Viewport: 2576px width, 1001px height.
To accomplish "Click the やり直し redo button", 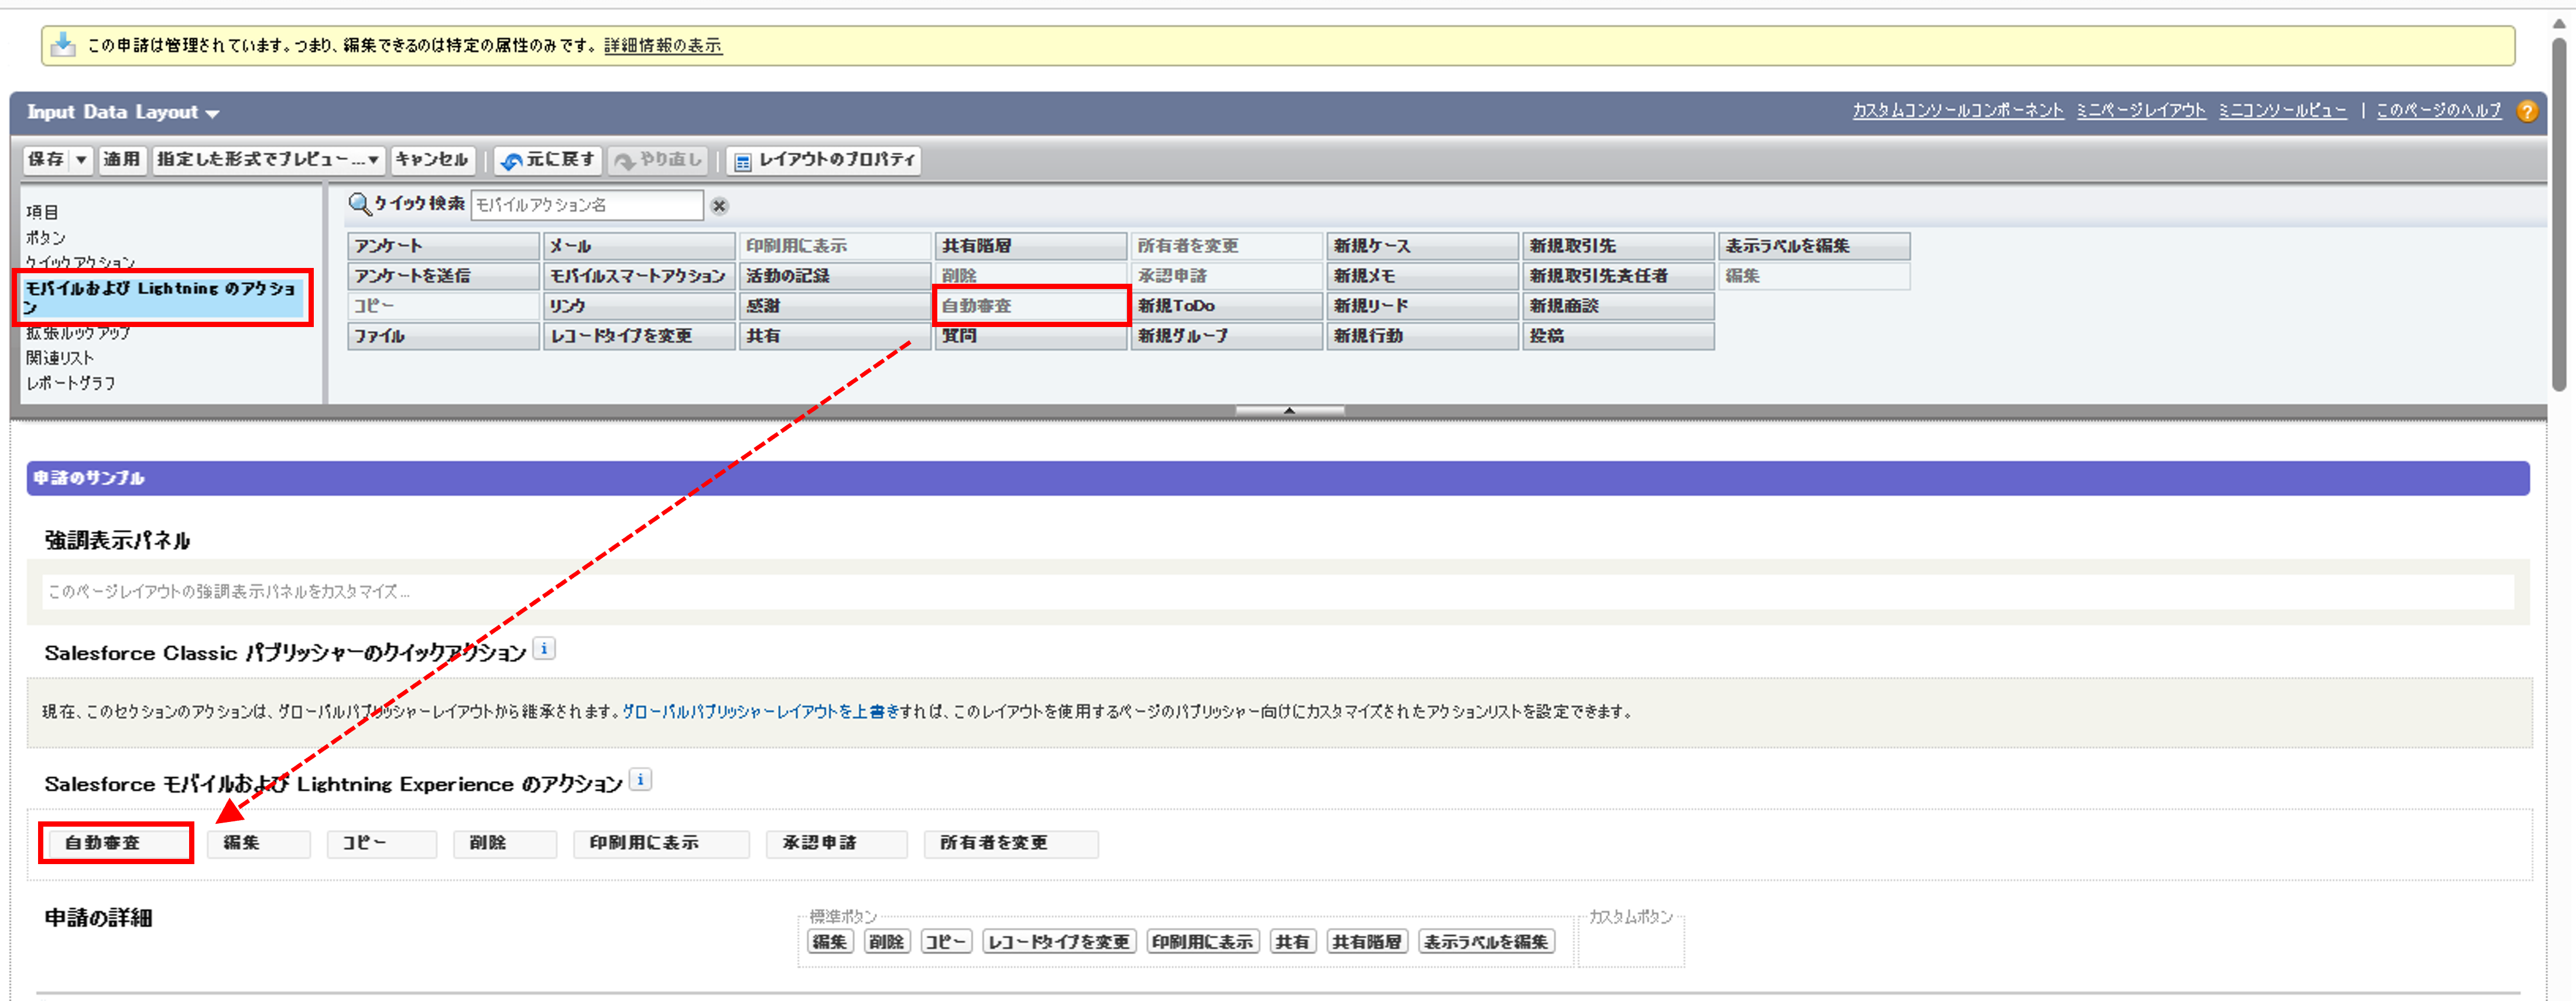I will (659, 160).
